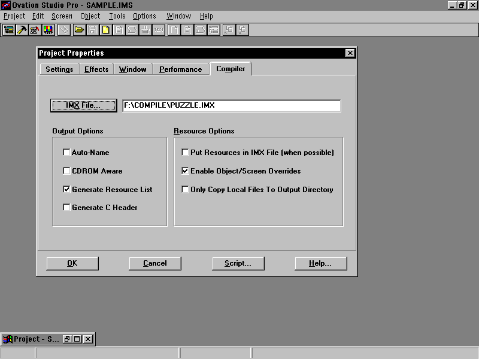Click the lined document icon beside yellow page
Image resolution: width=479 pixels, height=359 pixels.
(x=119, y=30)
